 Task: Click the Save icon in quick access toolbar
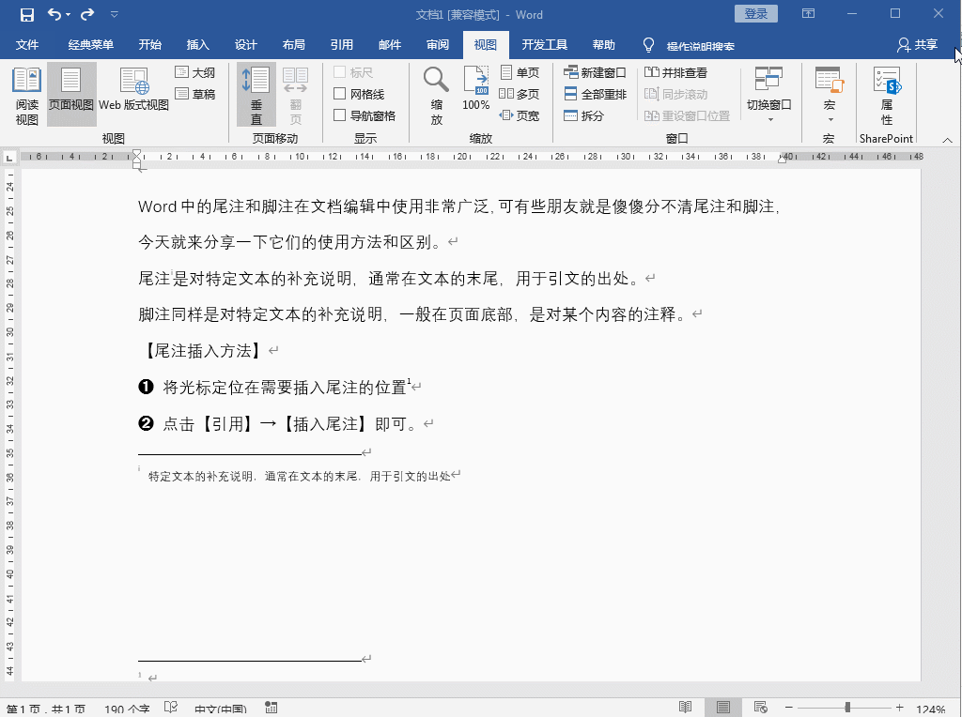(27, 15)
